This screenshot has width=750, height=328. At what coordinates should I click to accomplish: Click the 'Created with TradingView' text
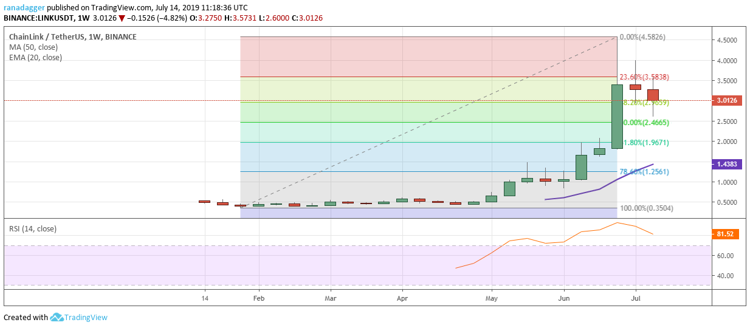55,317
